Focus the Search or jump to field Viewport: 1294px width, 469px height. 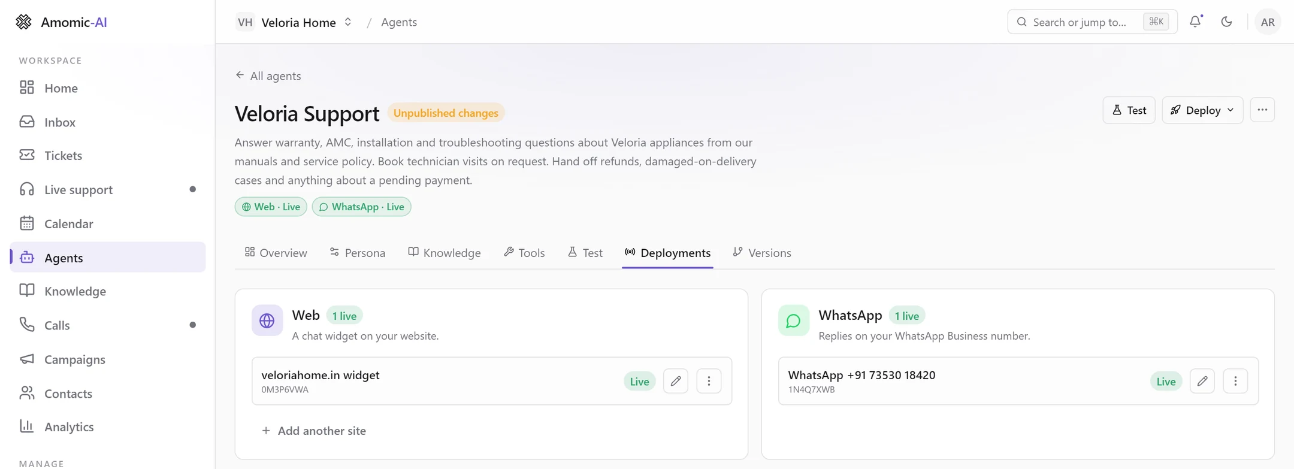[1092, 22]
